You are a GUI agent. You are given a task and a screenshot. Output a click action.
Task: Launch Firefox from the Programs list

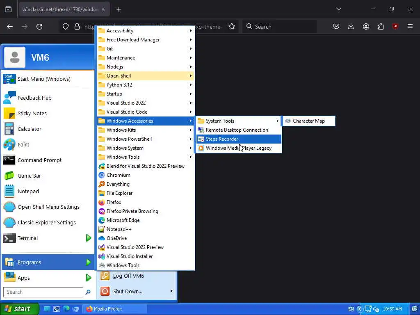click(146, 202)
